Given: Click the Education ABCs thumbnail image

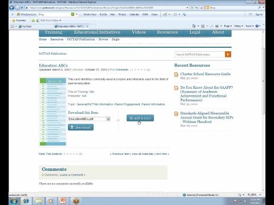Looking at the screenshot, I should [53, 112].
